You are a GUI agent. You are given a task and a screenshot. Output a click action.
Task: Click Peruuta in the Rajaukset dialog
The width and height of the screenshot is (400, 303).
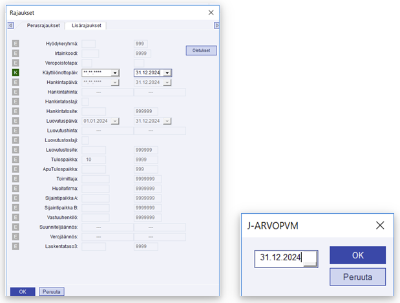pyautogui.click(x=52, y=291)
